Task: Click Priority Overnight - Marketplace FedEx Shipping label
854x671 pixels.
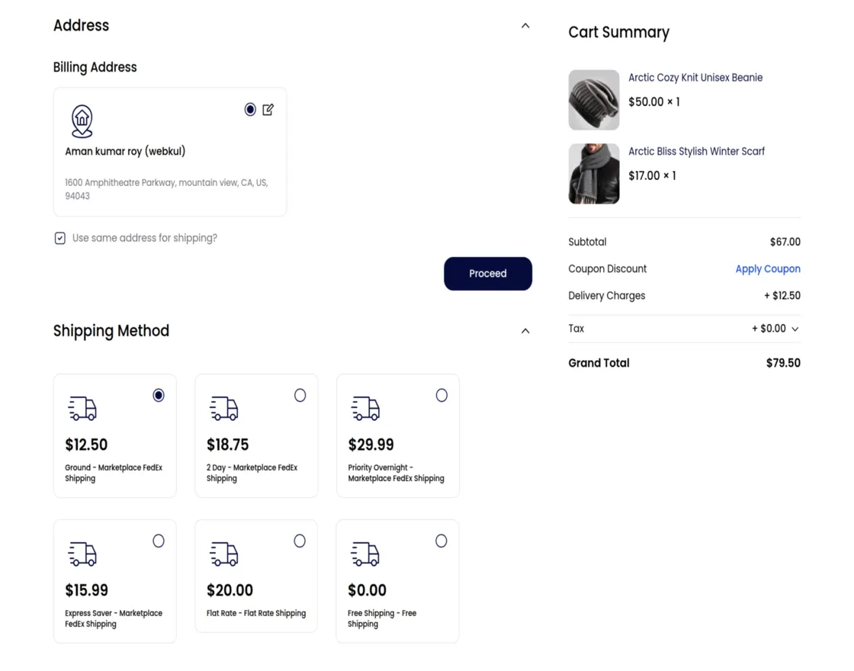Action: click(396, 473)
